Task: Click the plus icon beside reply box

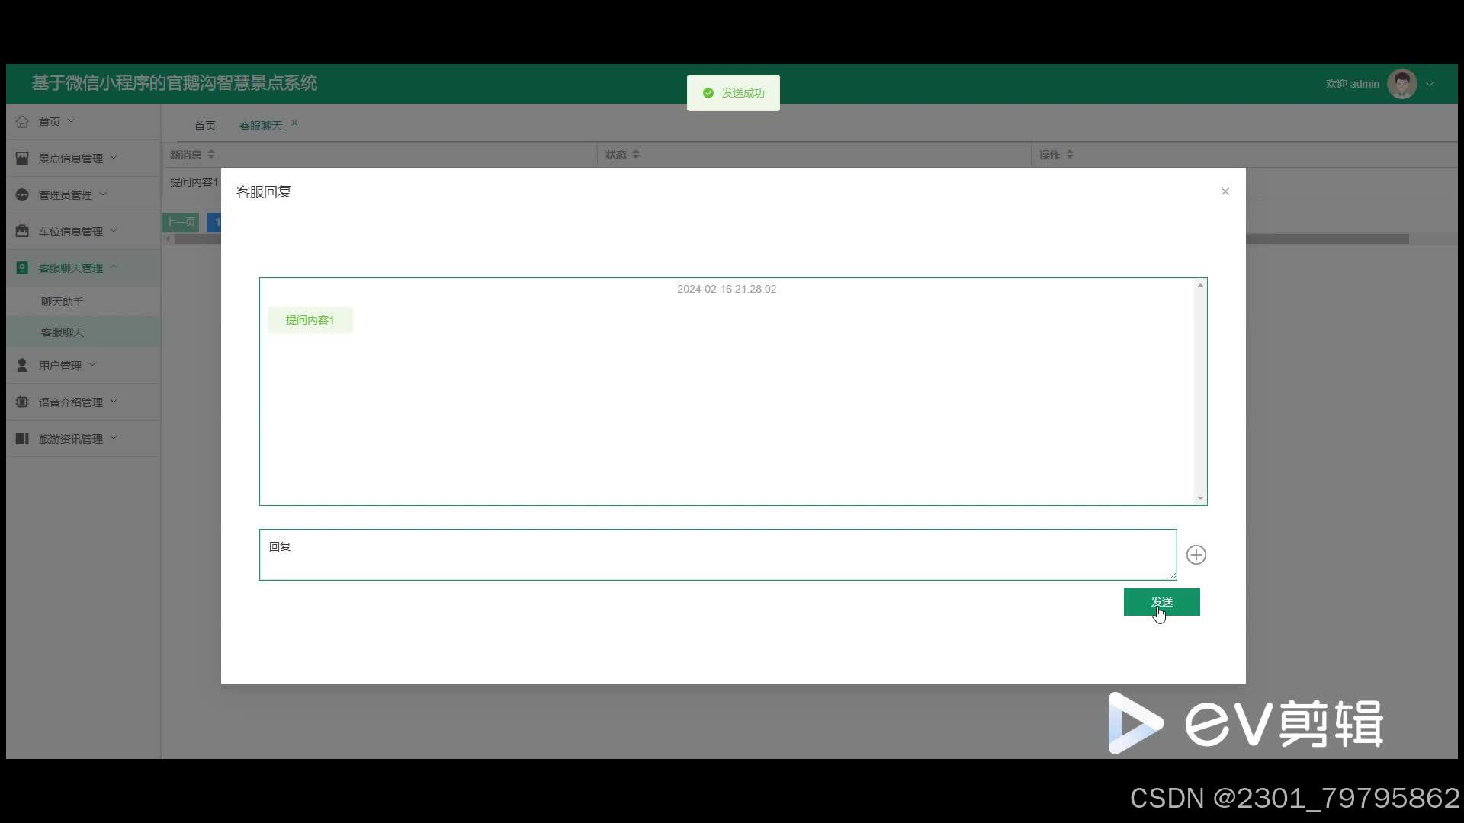Action: coord(1196,555)
